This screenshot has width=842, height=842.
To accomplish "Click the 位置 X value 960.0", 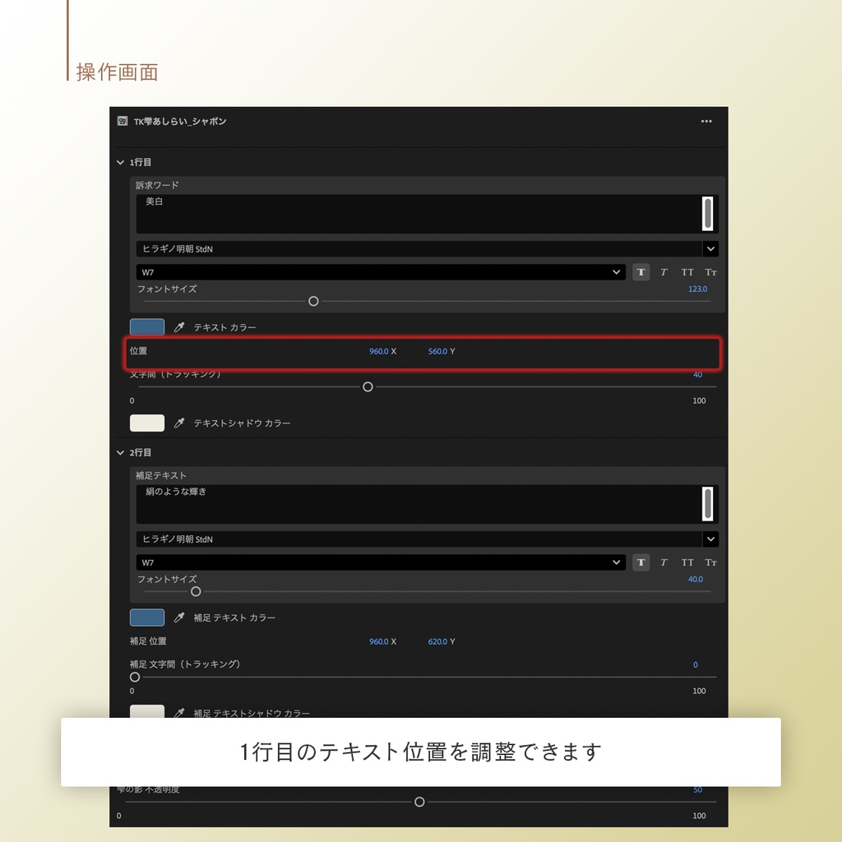I will (378, 351).
